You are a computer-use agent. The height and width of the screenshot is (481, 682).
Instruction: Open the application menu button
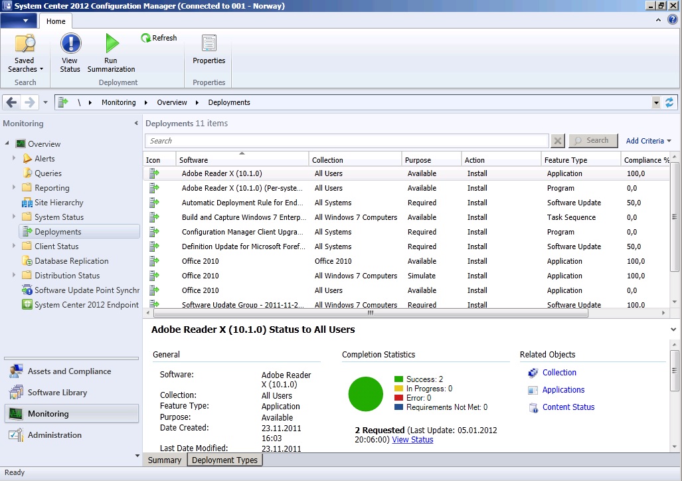19,21
